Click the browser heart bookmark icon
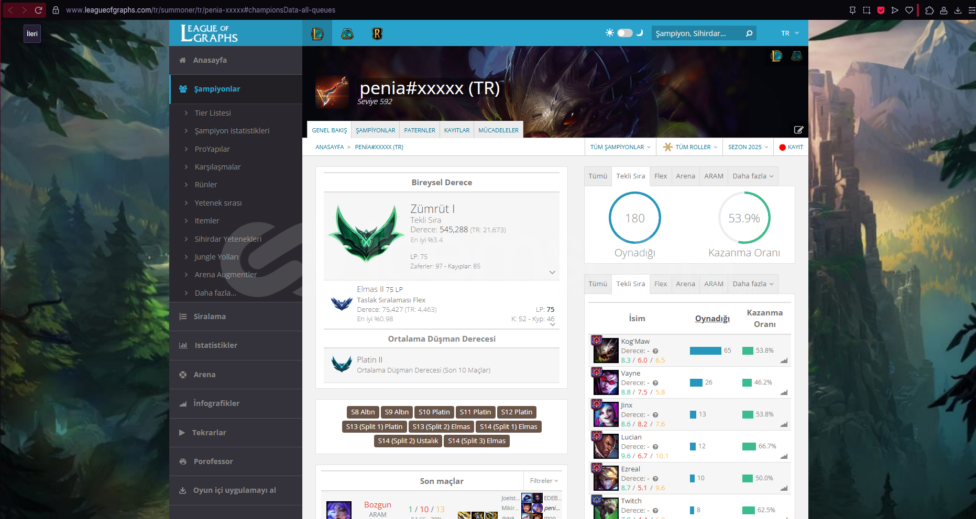This screenshot has height=519, width=976. click(909, 10)
